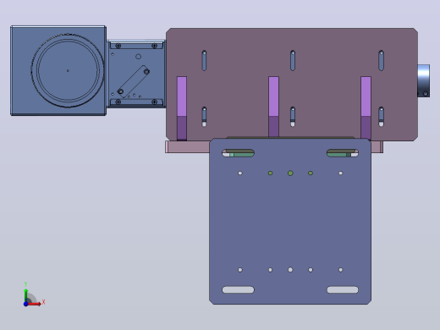Click the "Y" axis label
Image resolution: width=440 pixels, height=330 pixels.
pyautogui.click(x=25, y=284)
